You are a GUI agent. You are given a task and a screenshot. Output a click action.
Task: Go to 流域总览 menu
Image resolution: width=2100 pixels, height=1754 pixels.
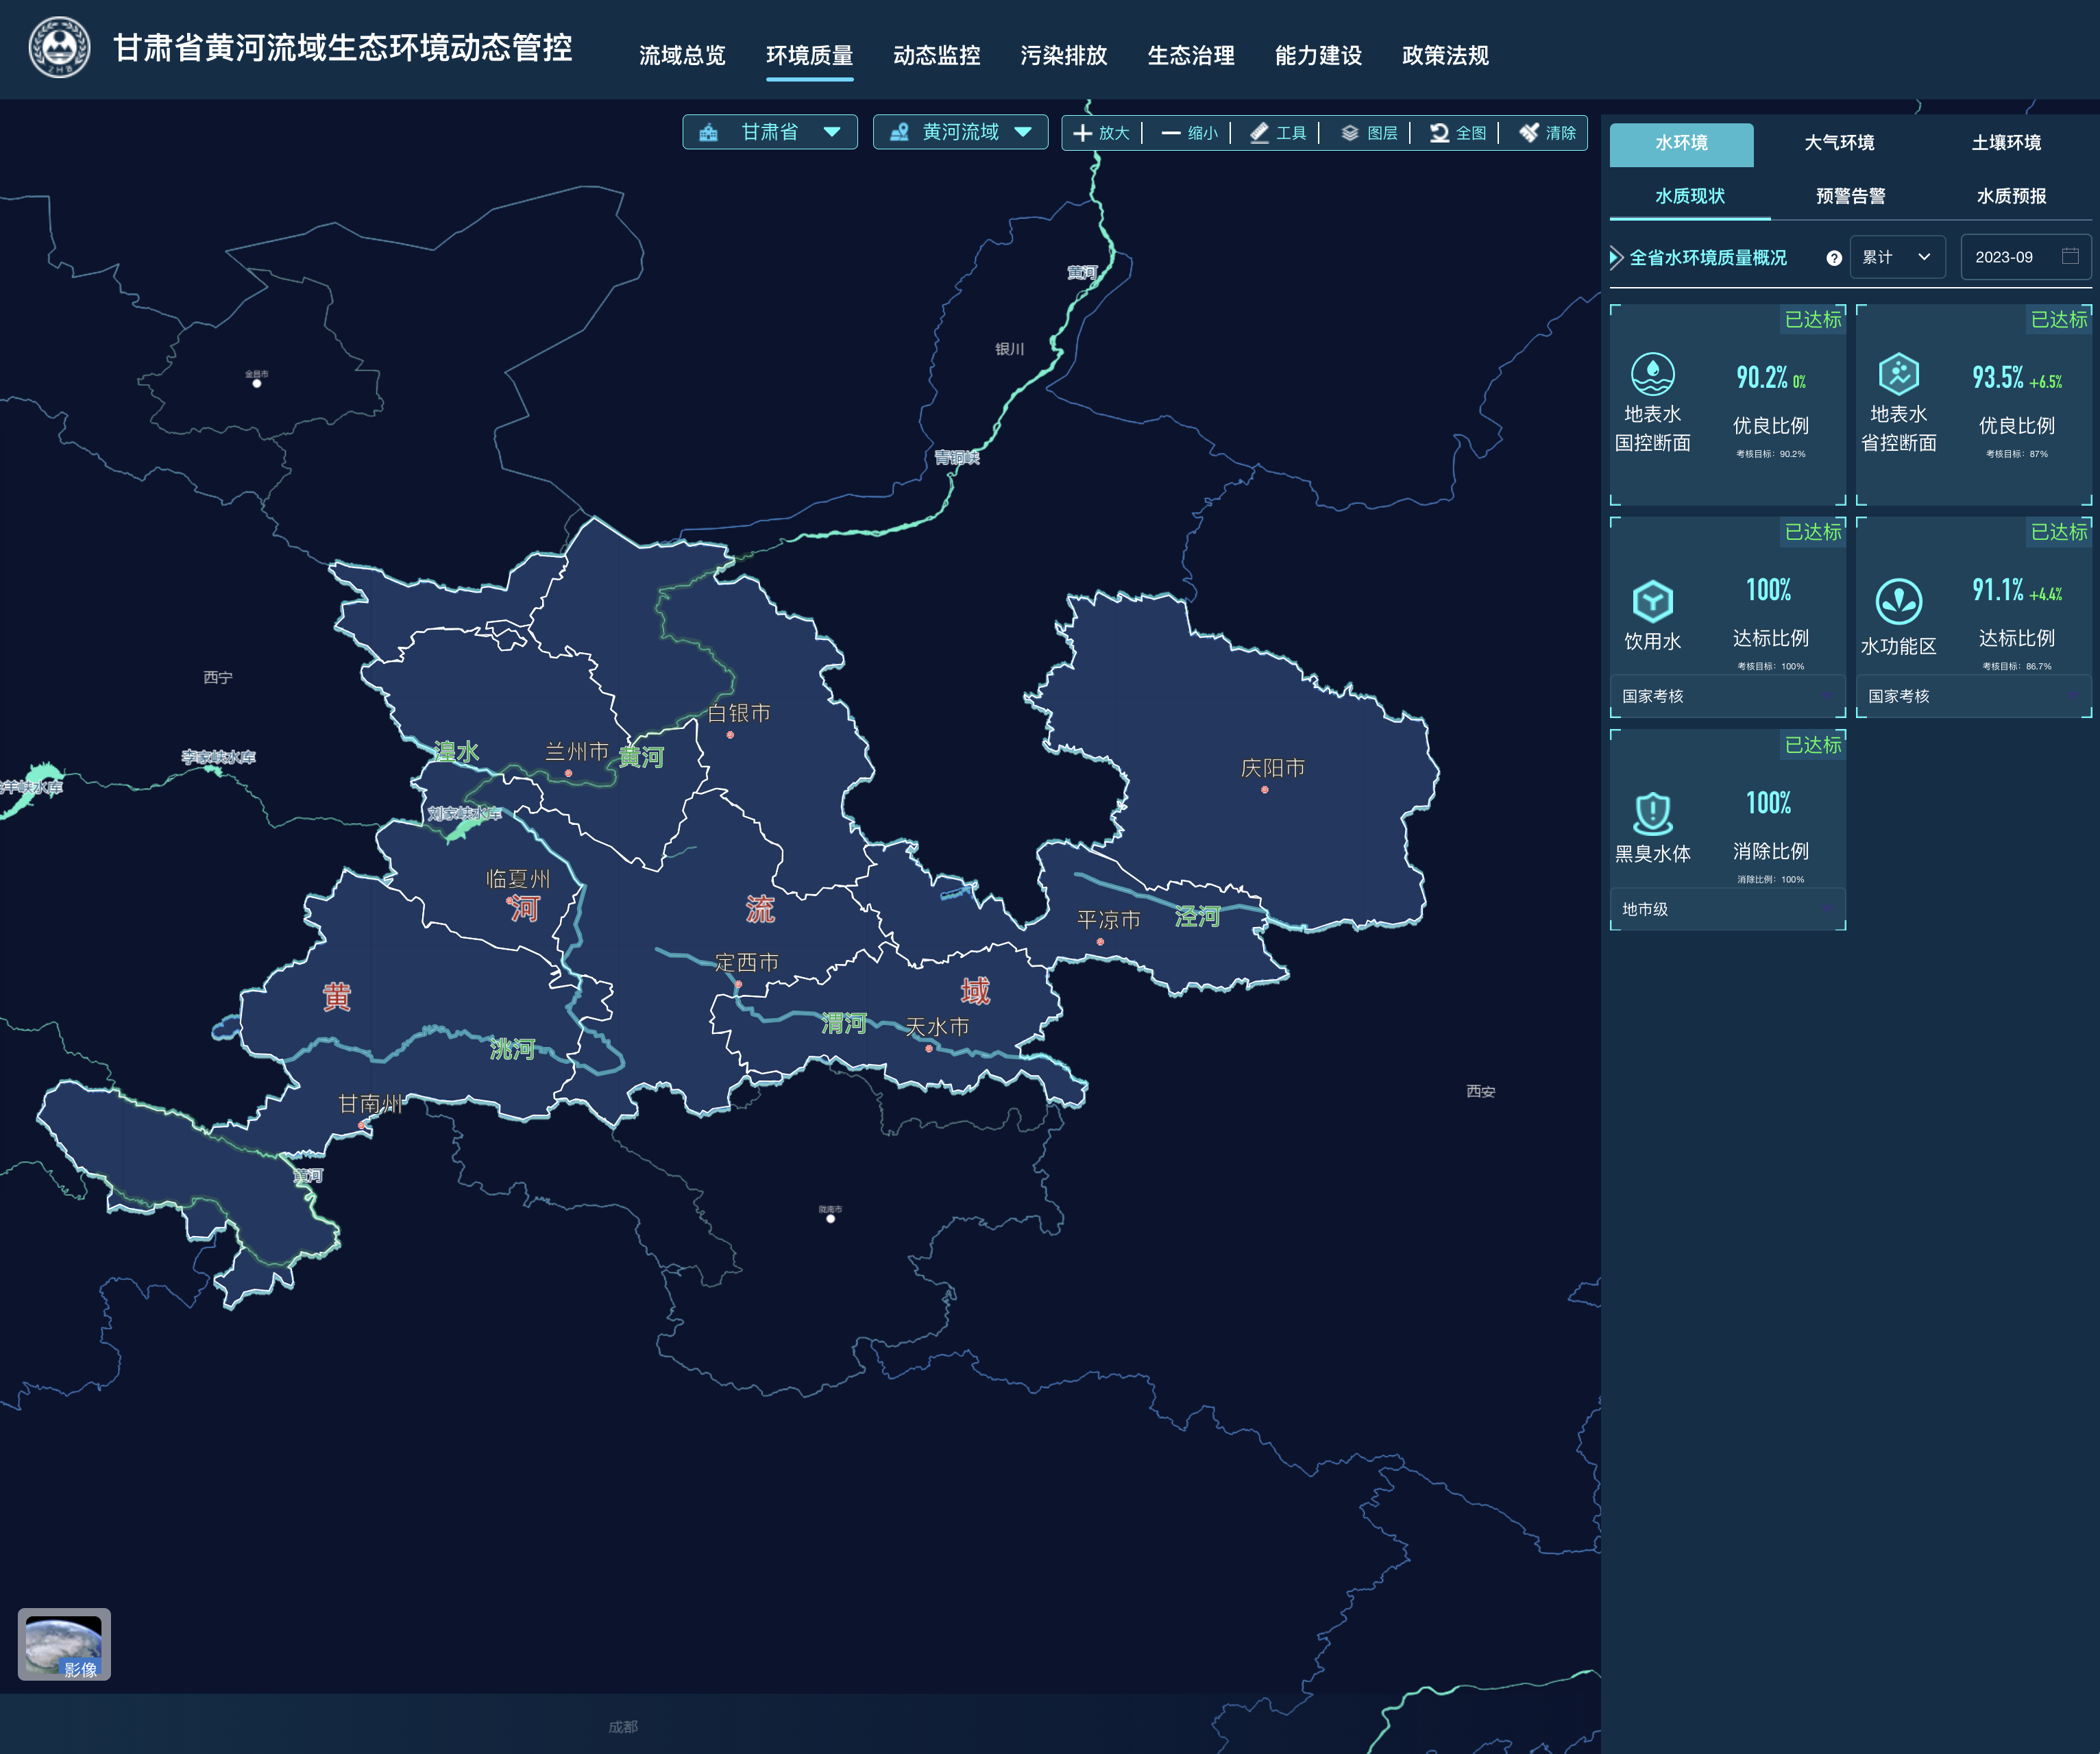pyautogui.click(x=682, y=55)
